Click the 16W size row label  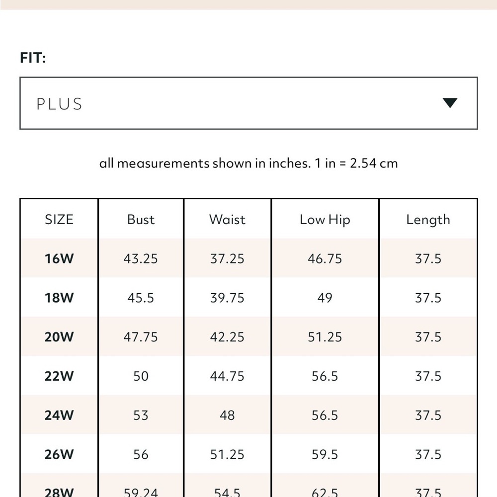pyautogui.click(x=59, y=258)
